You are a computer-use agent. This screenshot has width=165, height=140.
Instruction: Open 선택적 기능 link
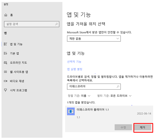click(74, 62)
